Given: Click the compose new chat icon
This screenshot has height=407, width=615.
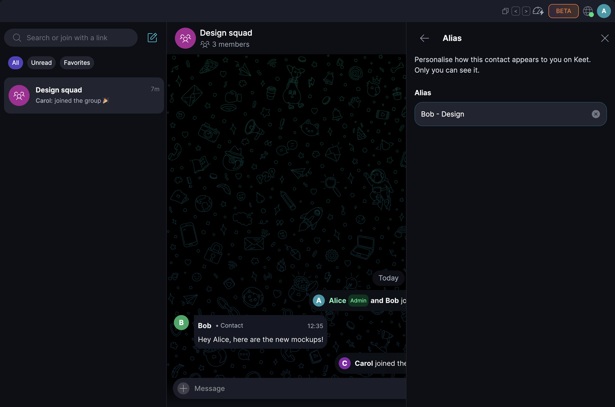Looking at the screenshot, I should (x=152, y=38).
